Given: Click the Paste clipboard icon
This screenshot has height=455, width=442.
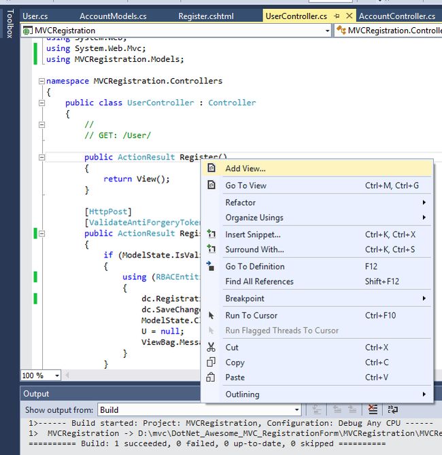Looking at the screenshot, I should (211, 377).
